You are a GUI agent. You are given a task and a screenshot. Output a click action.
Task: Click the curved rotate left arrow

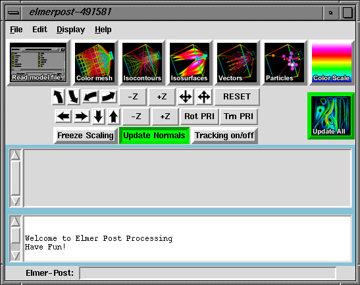90,97
